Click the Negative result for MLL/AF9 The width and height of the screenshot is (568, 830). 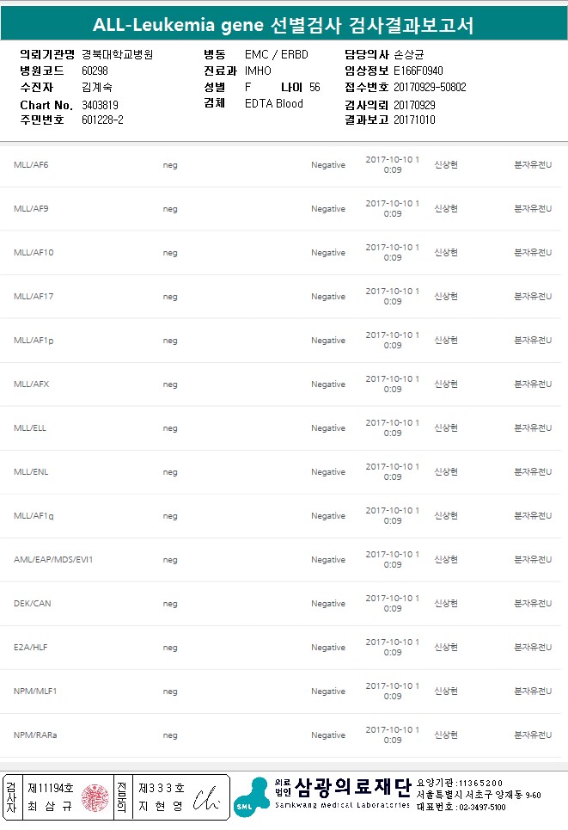(328, 209)
